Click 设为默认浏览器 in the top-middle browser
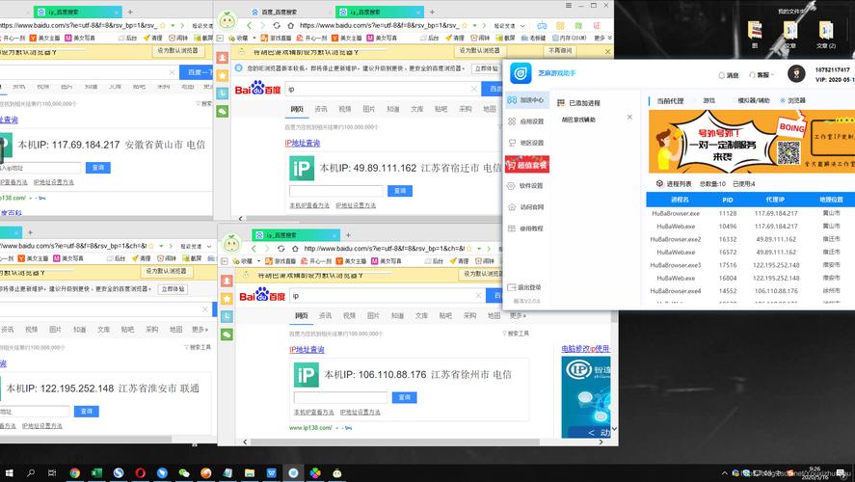The width and height of the screenshot is (855, 482). [x=479, y=51]
